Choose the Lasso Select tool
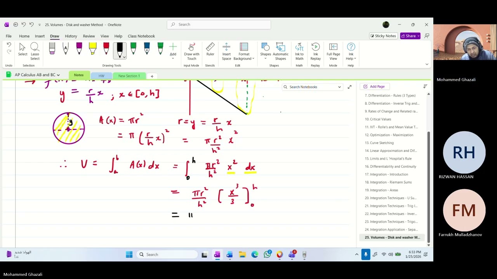This screenshot has height=279, width=497. [x=35, y=52]
